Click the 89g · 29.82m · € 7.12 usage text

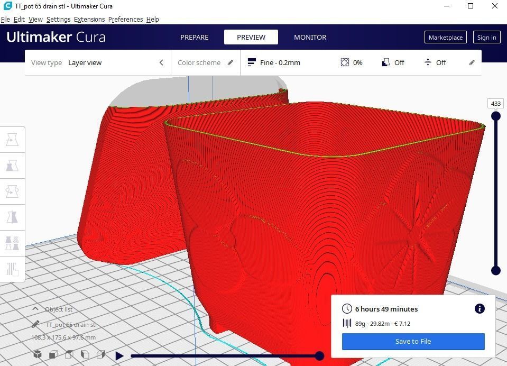click(383, 324)
